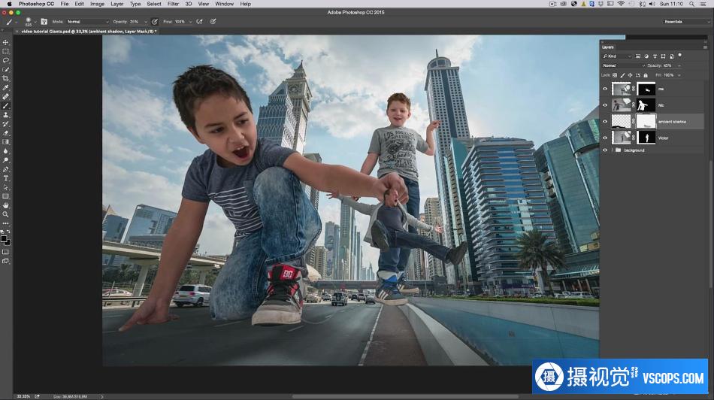Pick the Eyedropper tool
The height and width of the screenshot is (400, 714).
[5, 87]
